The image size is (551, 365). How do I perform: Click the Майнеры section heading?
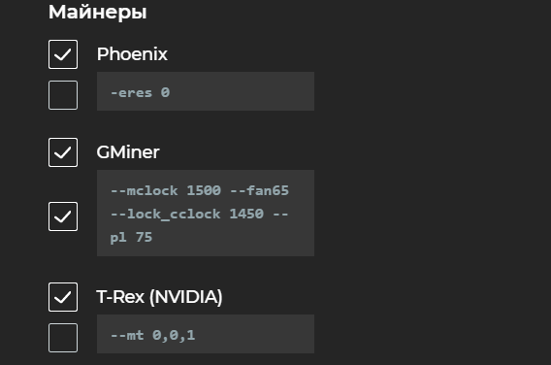pos(97,12)
